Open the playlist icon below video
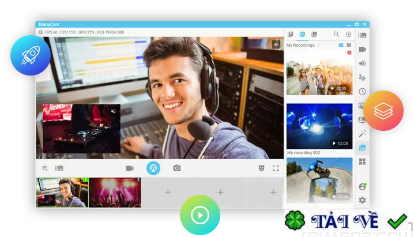This screenshot has height=237, width=414. tap(44, 168)
